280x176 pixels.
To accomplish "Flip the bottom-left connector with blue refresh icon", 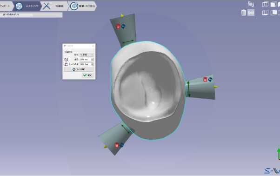I will (122, 145).
